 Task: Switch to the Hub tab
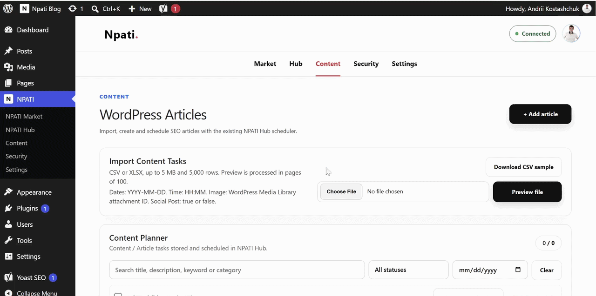(x=296, y=64)
